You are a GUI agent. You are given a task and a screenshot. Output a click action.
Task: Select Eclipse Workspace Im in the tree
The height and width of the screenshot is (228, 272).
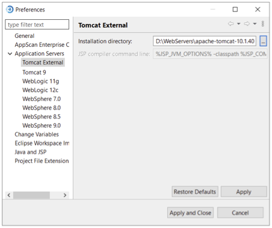(x=42, y=143)
